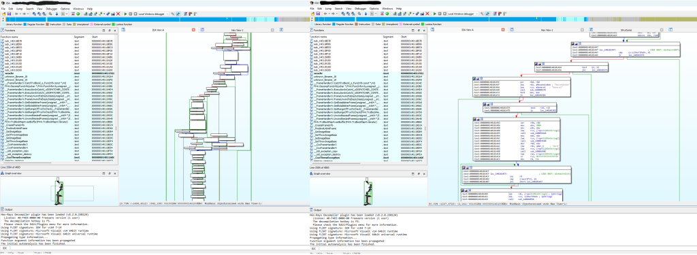This screenshot has width=697, height=255.
Task: Open back arrow history dropdown in right window
Action: coord(329,14)
